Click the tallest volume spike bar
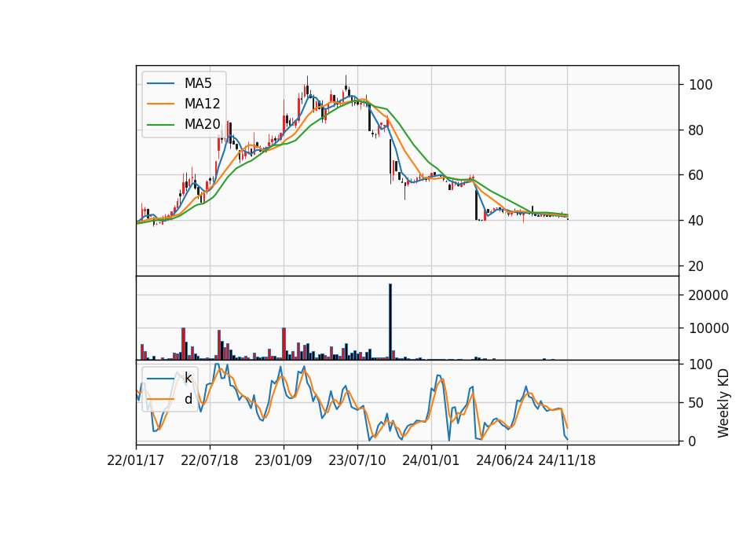The height and width of the screenshot is (542, 754). [390, 322]
